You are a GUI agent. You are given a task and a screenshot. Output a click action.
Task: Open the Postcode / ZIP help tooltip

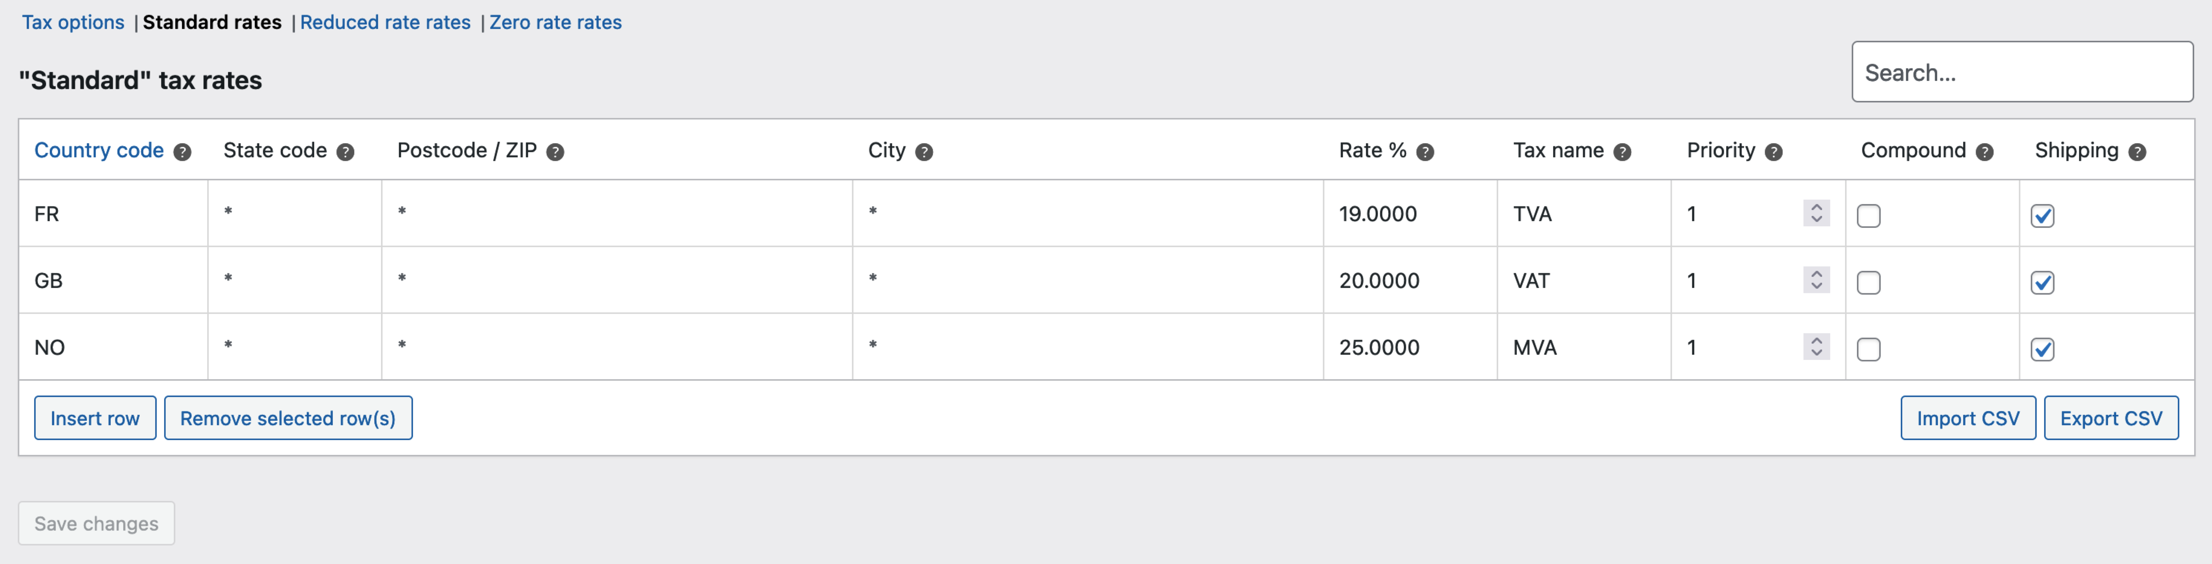coord(555,151)
